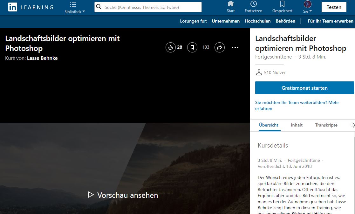The width and height of the screenshot is (355, 214).
Task: Open the Sie profile avatar menu
Action: tap(307, 7)
